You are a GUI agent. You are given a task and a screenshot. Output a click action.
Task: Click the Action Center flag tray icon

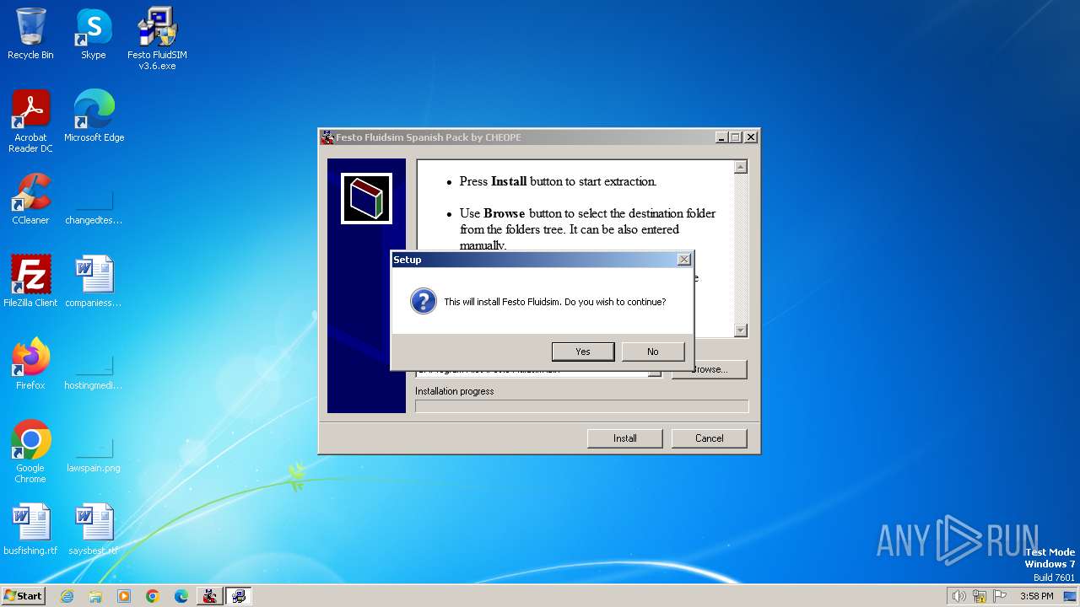coord(1001,596)
